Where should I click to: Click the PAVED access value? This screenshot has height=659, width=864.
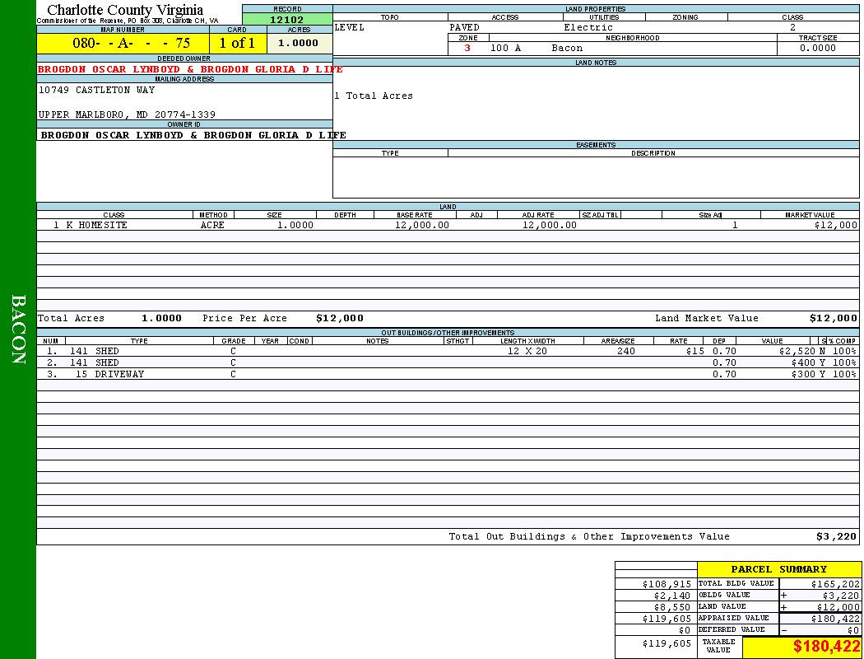tap(464, 27)
